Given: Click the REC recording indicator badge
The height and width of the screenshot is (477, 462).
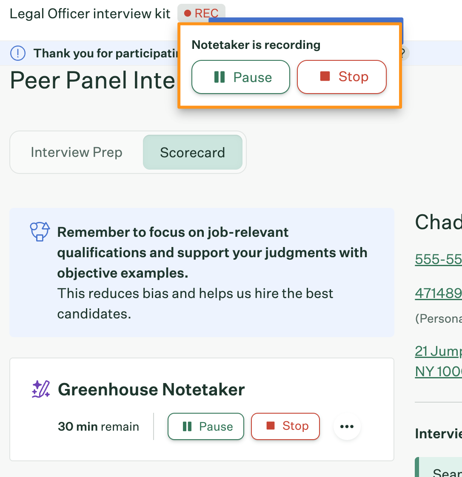Looking at the screenshot, I should (x=201, y=13).
